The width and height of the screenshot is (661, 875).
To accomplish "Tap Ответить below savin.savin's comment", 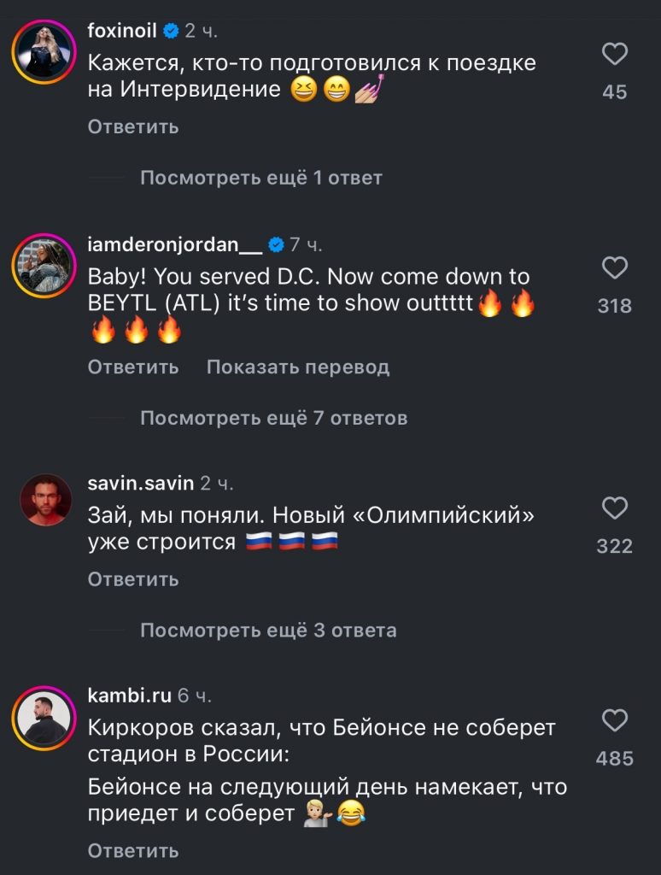I will (x=133, y=579).
